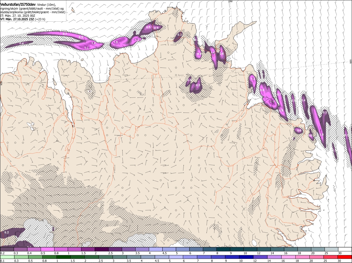Viewport: 352px width, 263px height.
Task: Pick the darkest purple swatch labeled 2 in upper scale
Action: click(x=101, y=249)
